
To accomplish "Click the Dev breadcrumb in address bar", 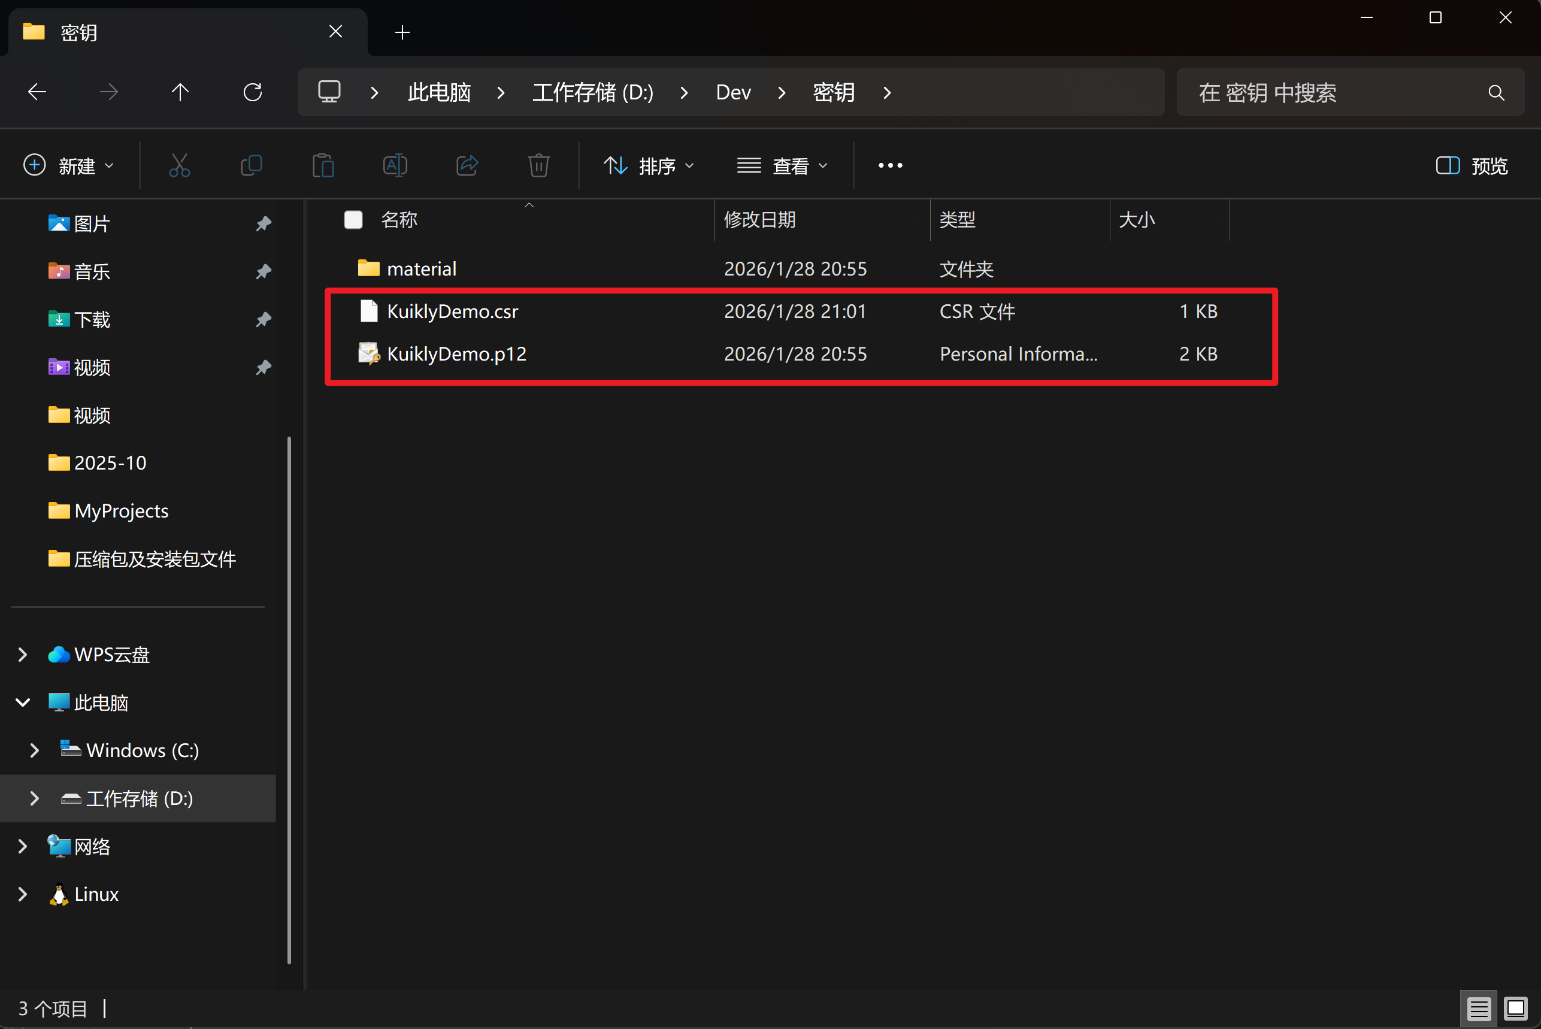I will (x=733, y=92).
